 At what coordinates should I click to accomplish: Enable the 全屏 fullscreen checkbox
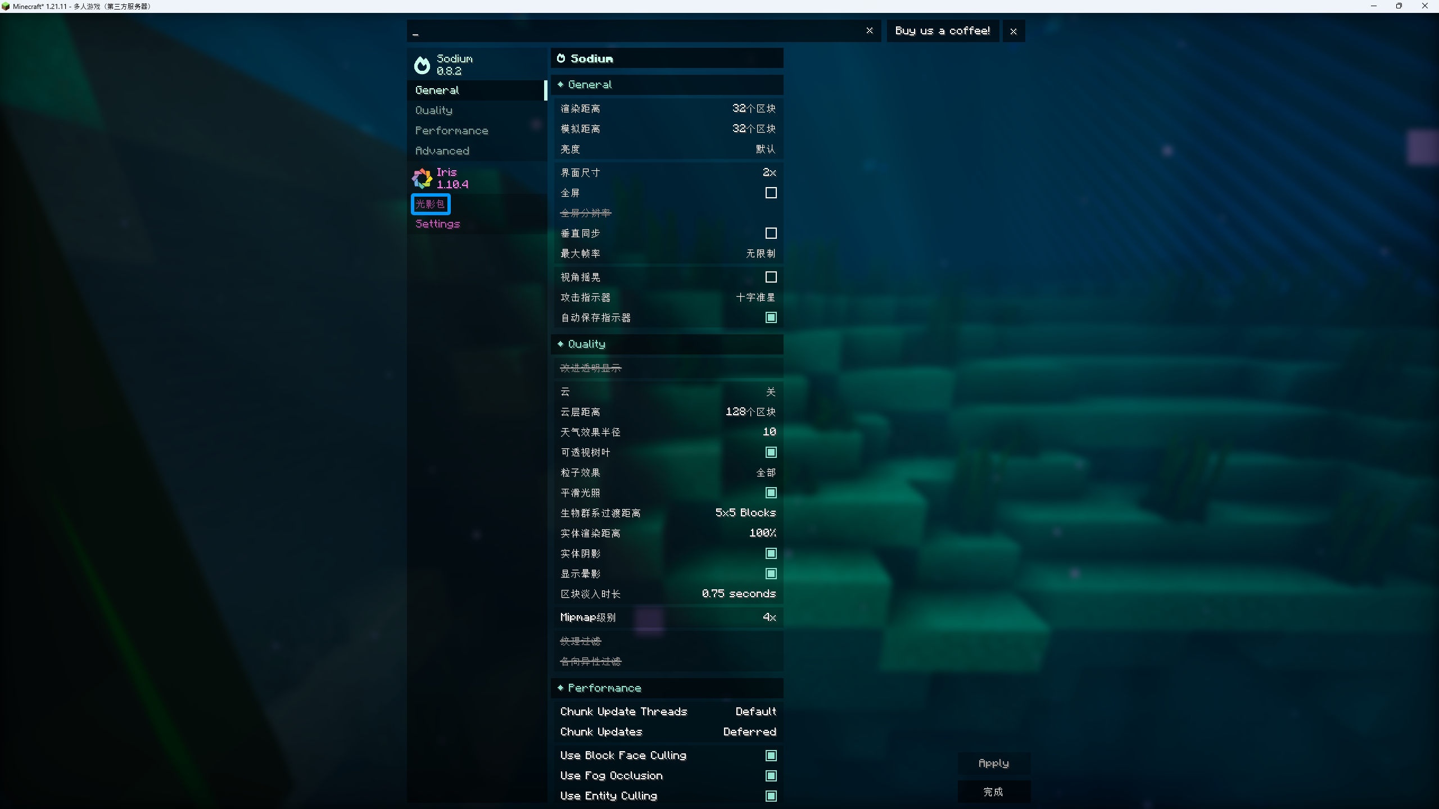[x=771, y=193]
